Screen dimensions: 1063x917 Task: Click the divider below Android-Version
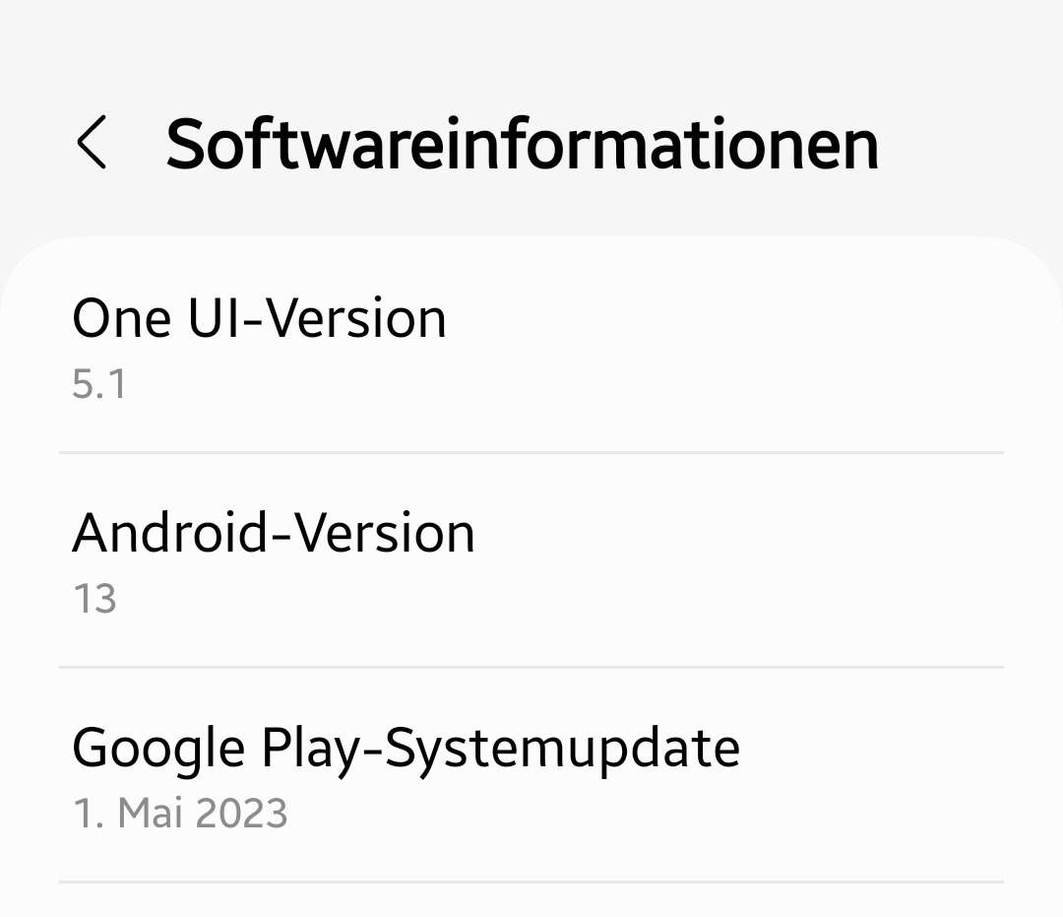click(x=531, y=667)
